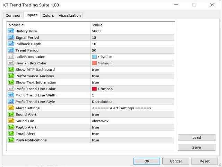The width and height of the screenshot is (222, 167).
Task: Confirm settings with the OK button
Action: [x=147, y=161]
